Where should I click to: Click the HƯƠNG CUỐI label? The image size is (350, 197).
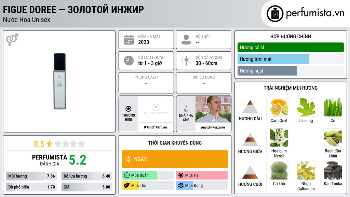[250, 184]
